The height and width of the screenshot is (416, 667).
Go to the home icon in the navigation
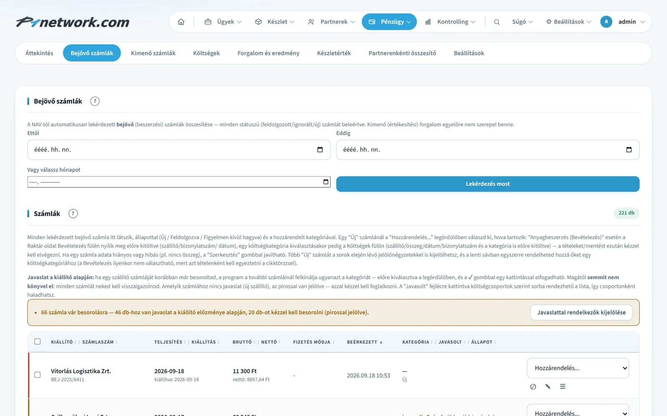pos(181,22)
